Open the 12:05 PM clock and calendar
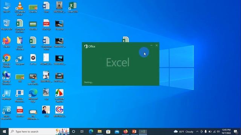241x135 pixels. (226, 132)
